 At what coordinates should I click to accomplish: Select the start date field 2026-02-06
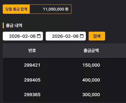pos(23,36)
